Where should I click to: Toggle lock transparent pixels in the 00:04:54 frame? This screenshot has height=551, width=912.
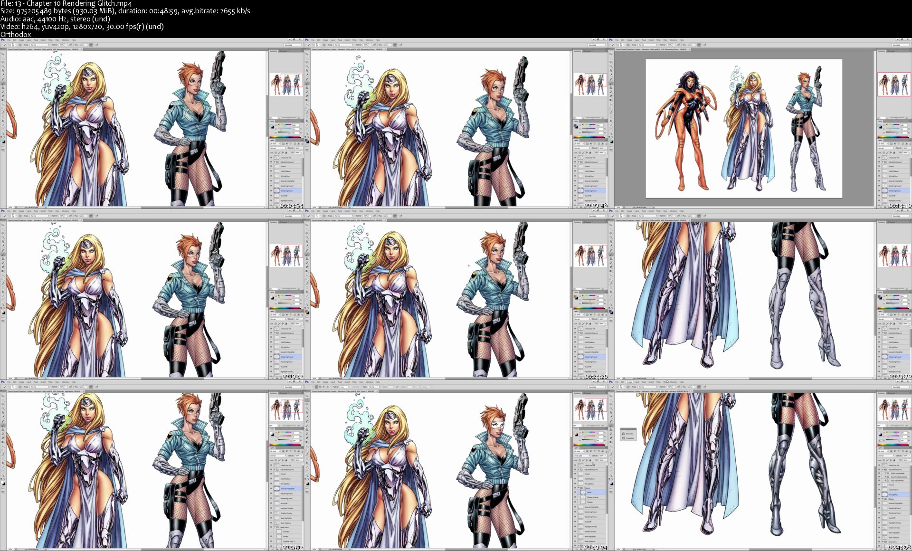tap(275, 152)
